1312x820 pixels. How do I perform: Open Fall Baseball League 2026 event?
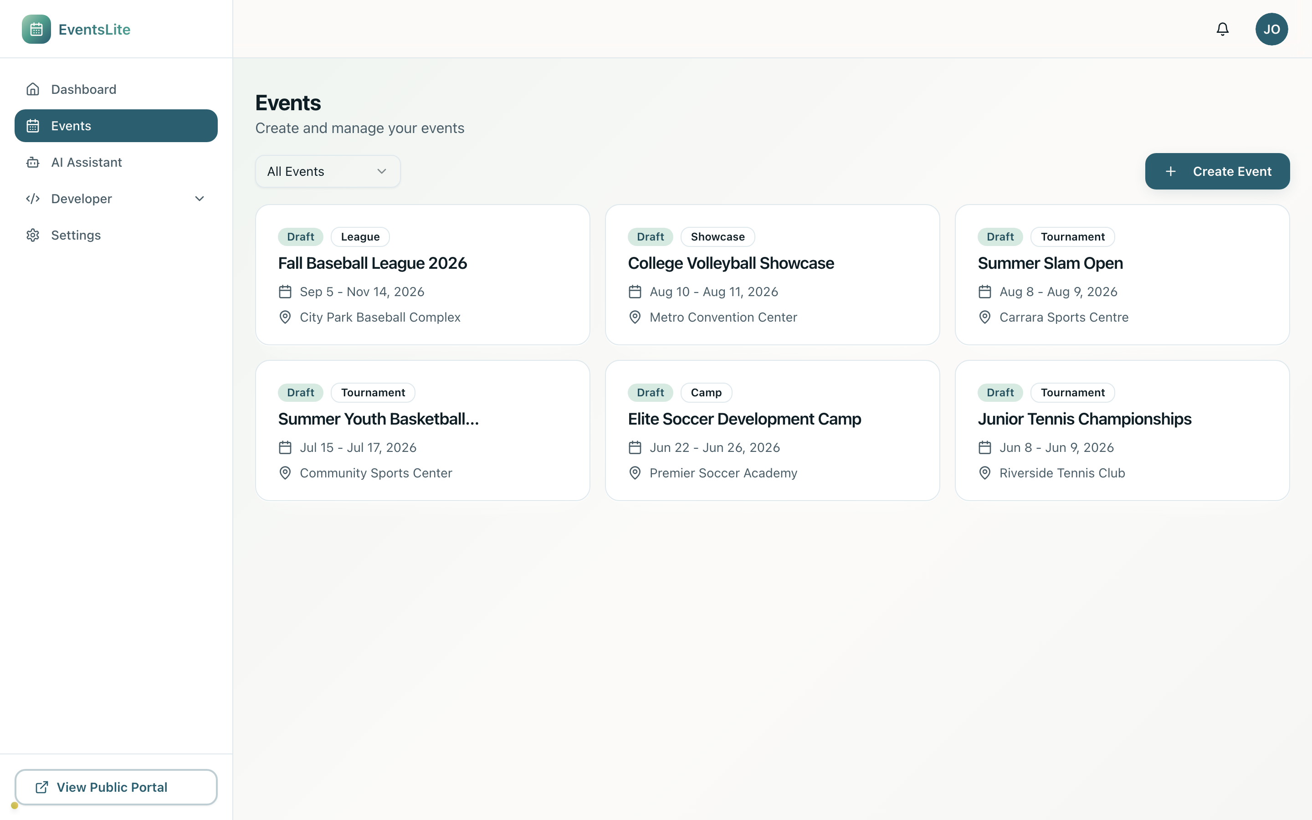pos(373,263)
